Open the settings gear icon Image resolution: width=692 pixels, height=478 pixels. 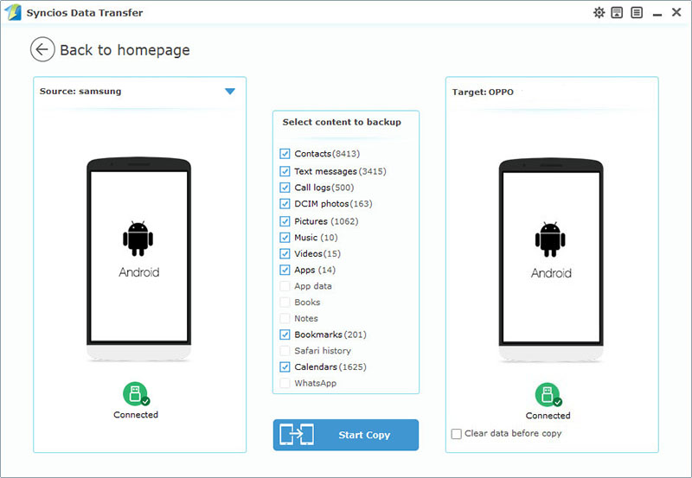[599, 12]
